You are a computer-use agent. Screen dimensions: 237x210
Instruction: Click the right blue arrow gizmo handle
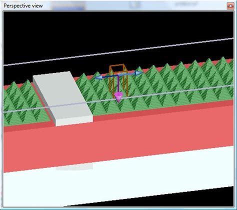pos(138,73)
